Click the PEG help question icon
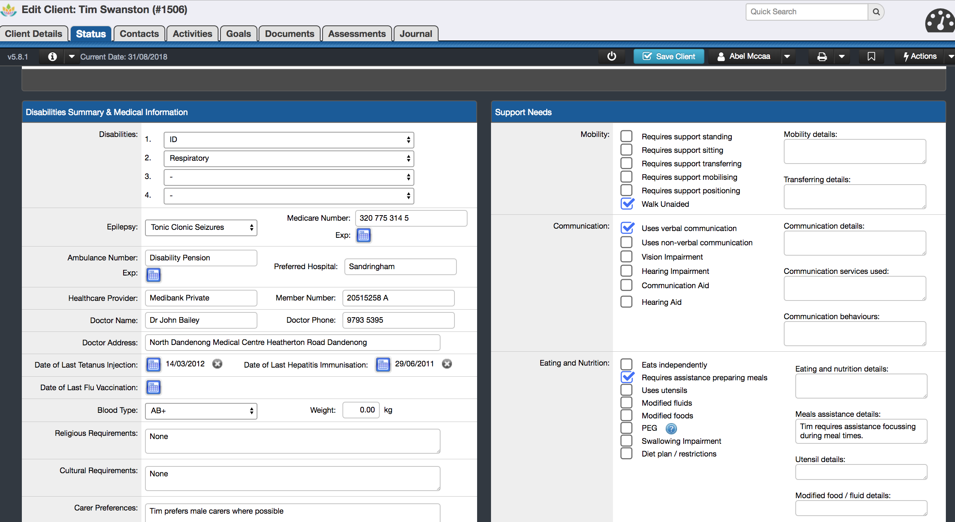The width and height of the screenshot is (955, 522). pyautogui.click(x=671, y=428)
